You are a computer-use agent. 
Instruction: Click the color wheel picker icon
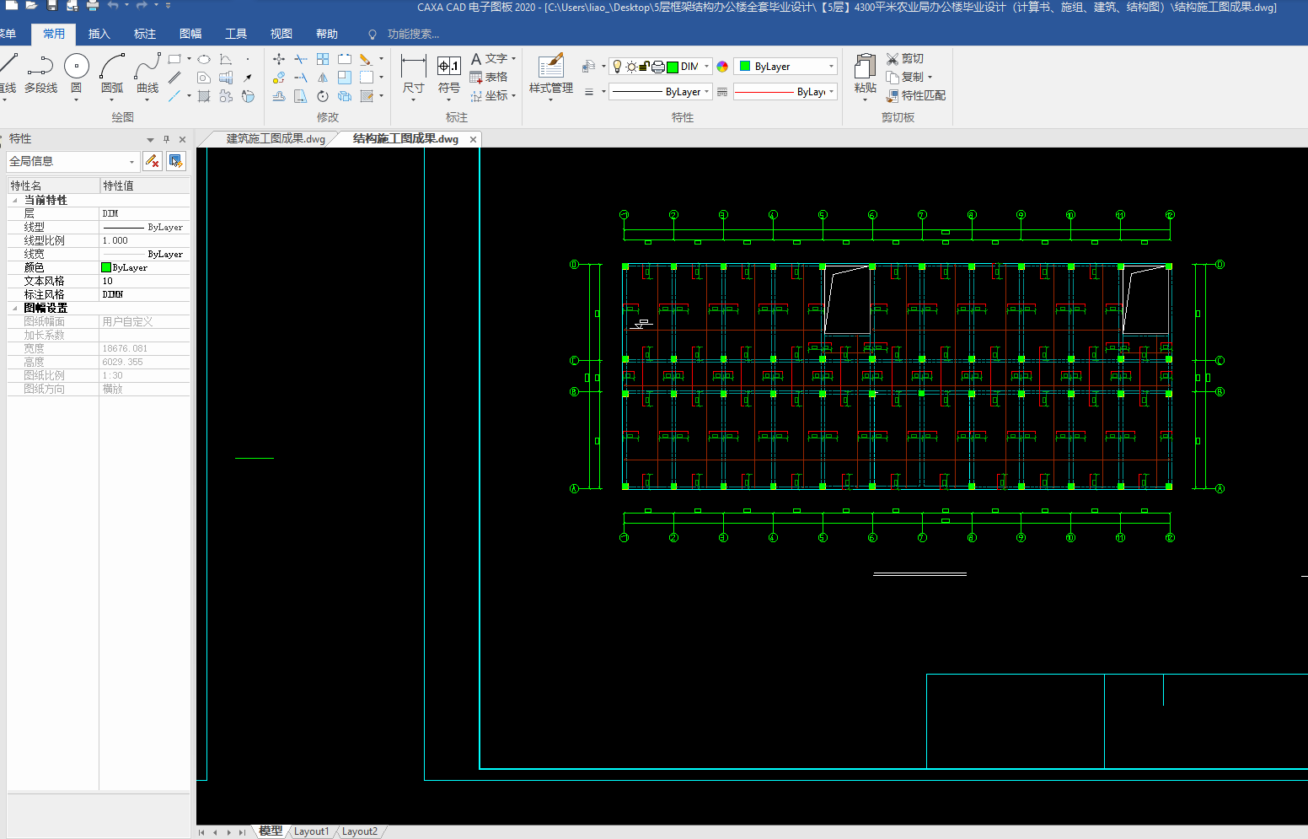tap(722, 67)
